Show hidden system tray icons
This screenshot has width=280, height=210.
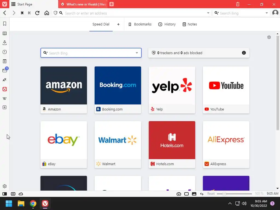tap(230, 203)
